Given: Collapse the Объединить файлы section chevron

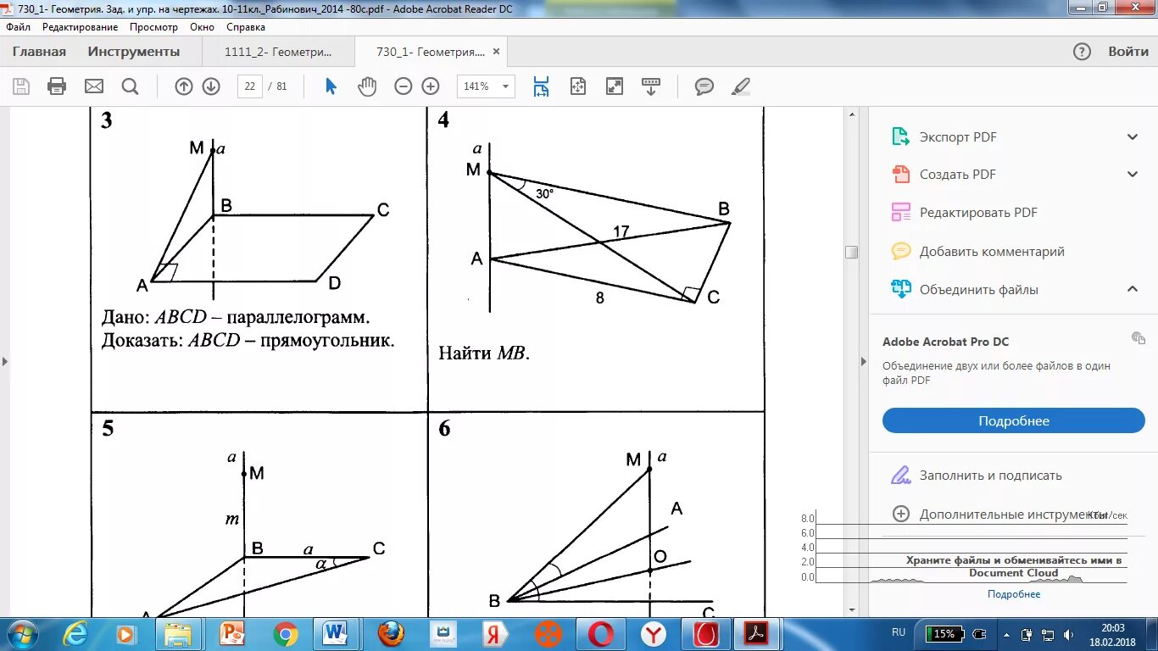Looking at the screenshot, I should point(1132,289).
